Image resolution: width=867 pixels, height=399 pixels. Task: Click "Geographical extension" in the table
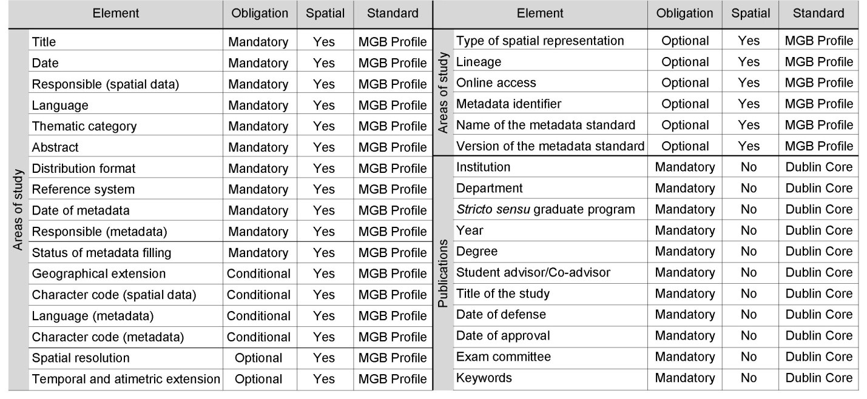click(99, 273)
